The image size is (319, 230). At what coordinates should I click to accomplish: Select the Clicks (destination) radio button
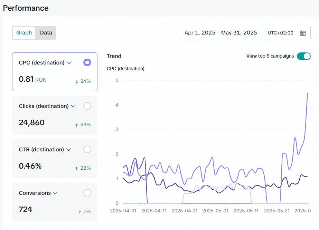pos(87,106)
